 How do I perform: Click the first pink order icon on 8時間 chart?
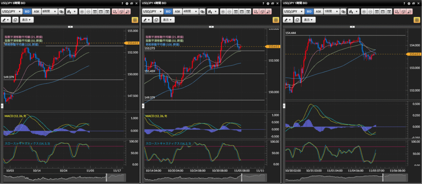point(114,12)
